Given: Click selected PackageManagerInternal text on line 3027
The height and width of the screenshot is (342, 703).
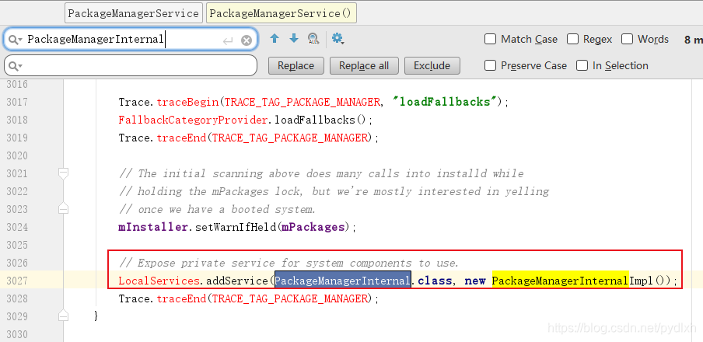Looking at the screenshot, I should 342,281.
